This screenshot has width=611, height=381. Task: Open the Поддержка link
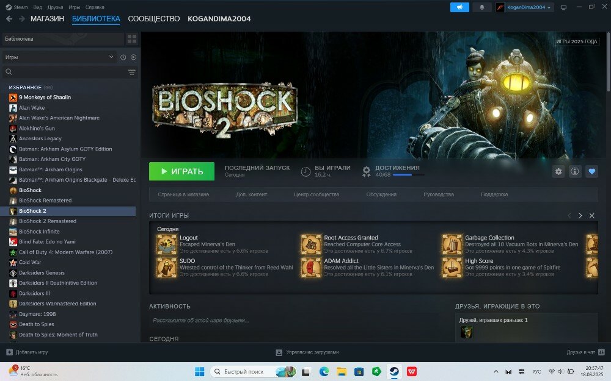(494, 194)
